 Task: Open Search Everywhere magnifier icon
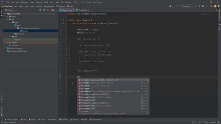point(211,6)
